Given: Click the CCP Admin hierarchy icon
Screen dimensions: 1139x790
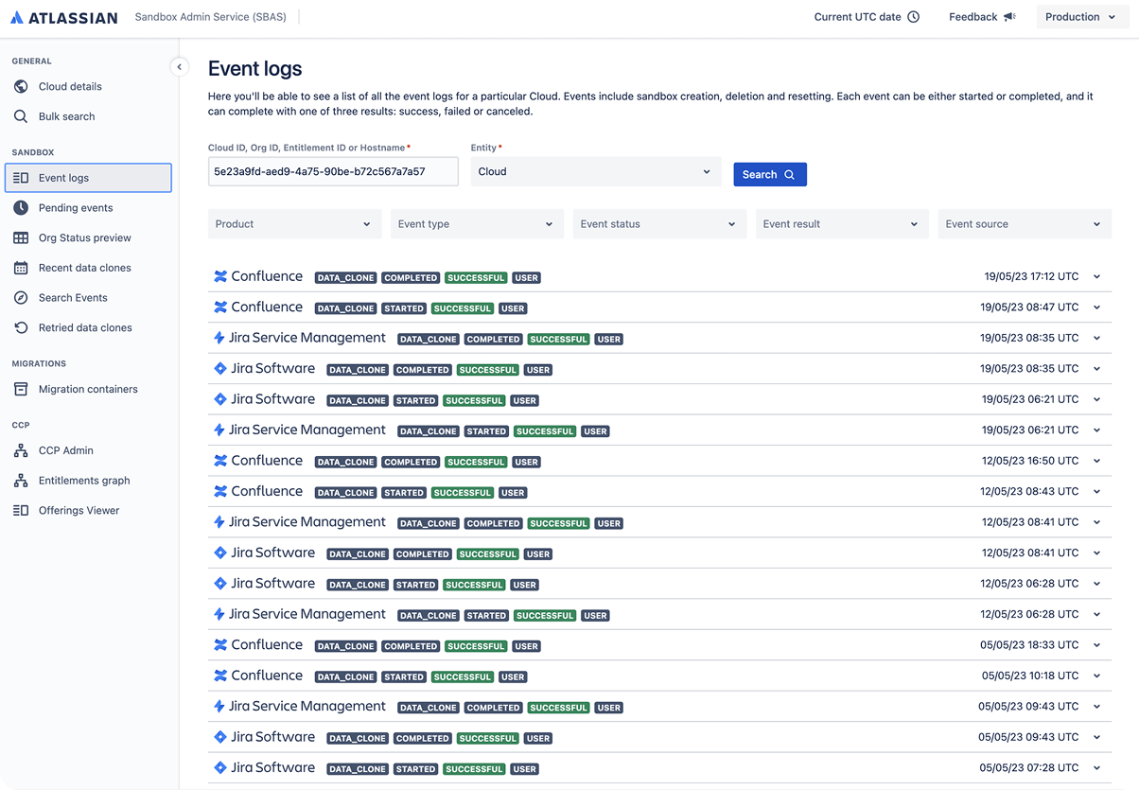Looking at the screenshot, I should (21, 450).
